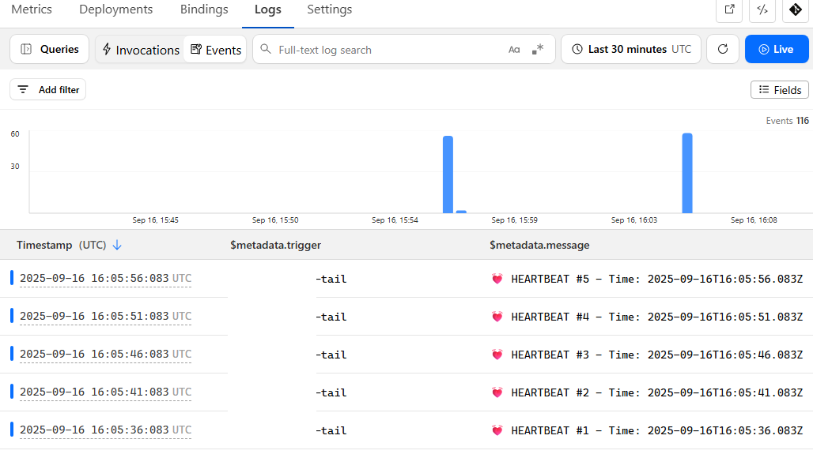
Task: Click the -tail trigger in HEARTBEAT #4 row
Action: pos(331,317)
